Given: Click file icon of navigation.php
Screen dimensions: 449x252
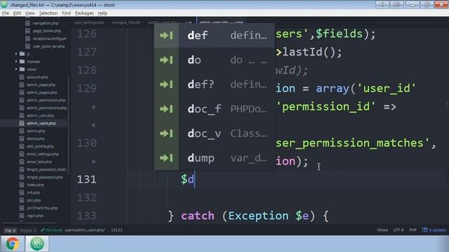Looking at the screenshot, I should click(27, 23).
